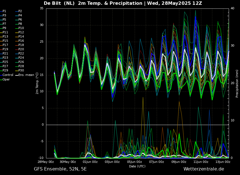Click the GFS Ensemble, 52N, 5E caption

60,169
